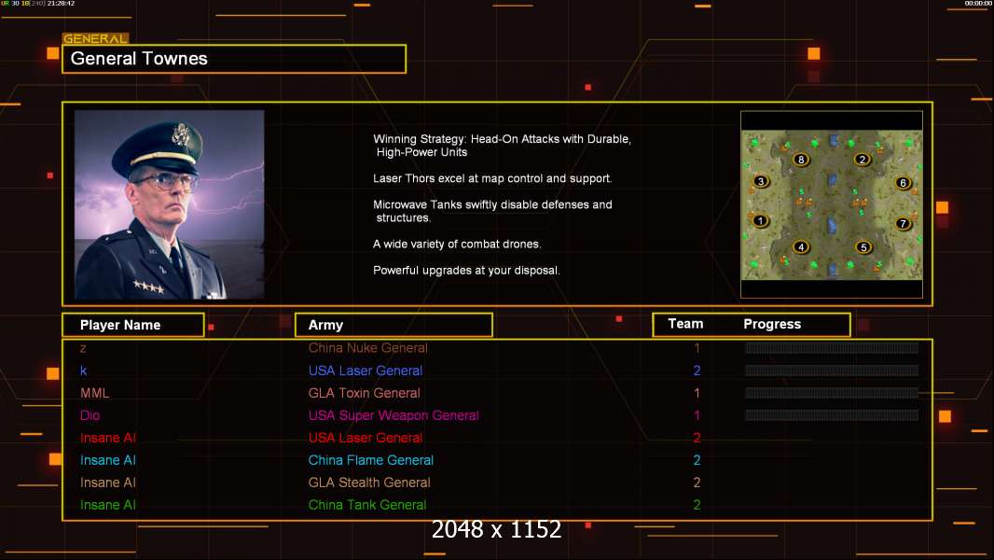994x560 pixels.
Task: Click team number for China Flame General
Action: click(697, 460)
